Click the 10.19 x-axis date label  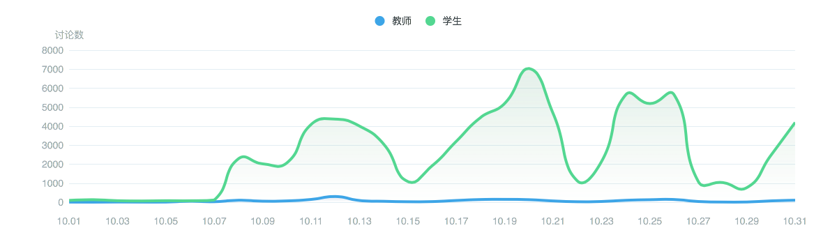click(x=504, y=221)
